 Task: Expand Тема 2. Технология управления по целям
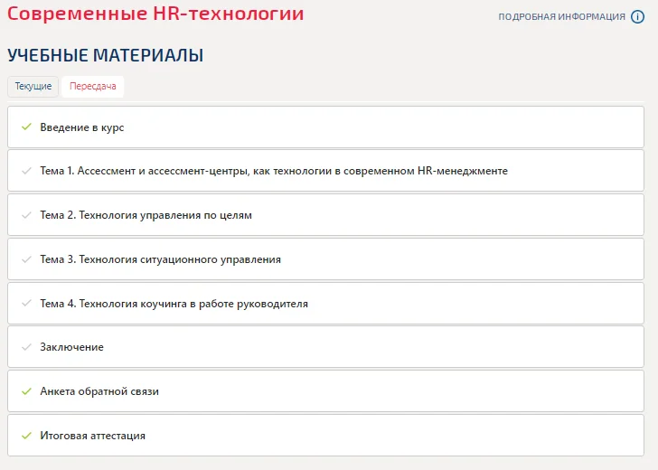pos(325,215)
